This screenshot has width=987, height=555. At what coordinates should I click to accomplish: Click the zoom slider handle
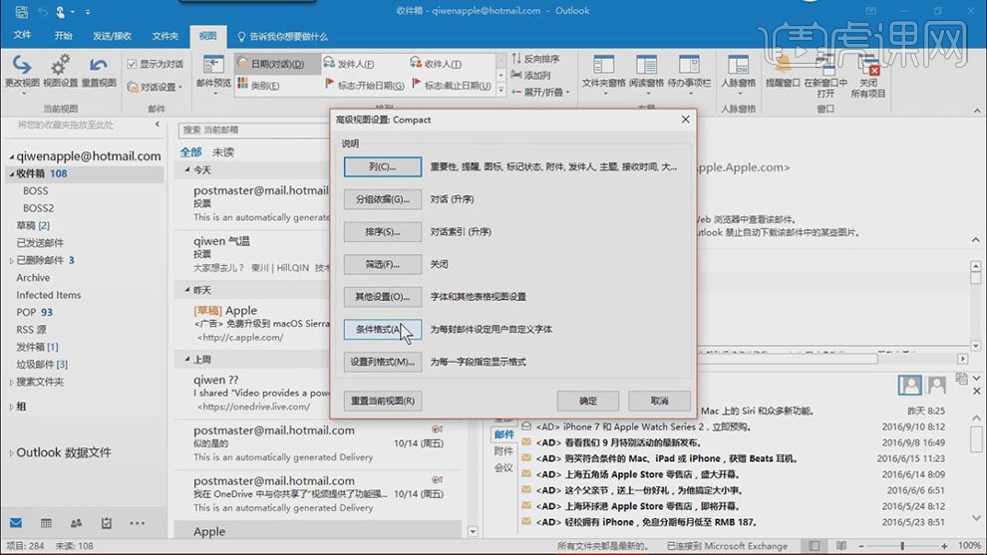click(902, 546)
